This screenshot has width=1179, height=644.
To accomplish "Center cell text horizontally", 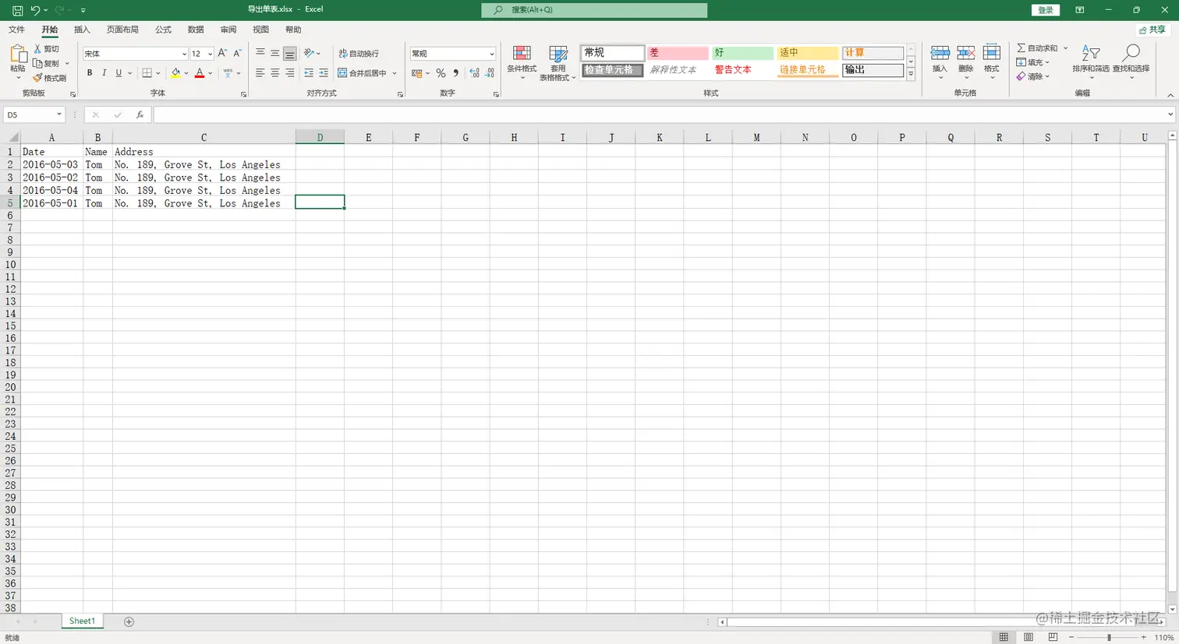I will coord(275,73).
